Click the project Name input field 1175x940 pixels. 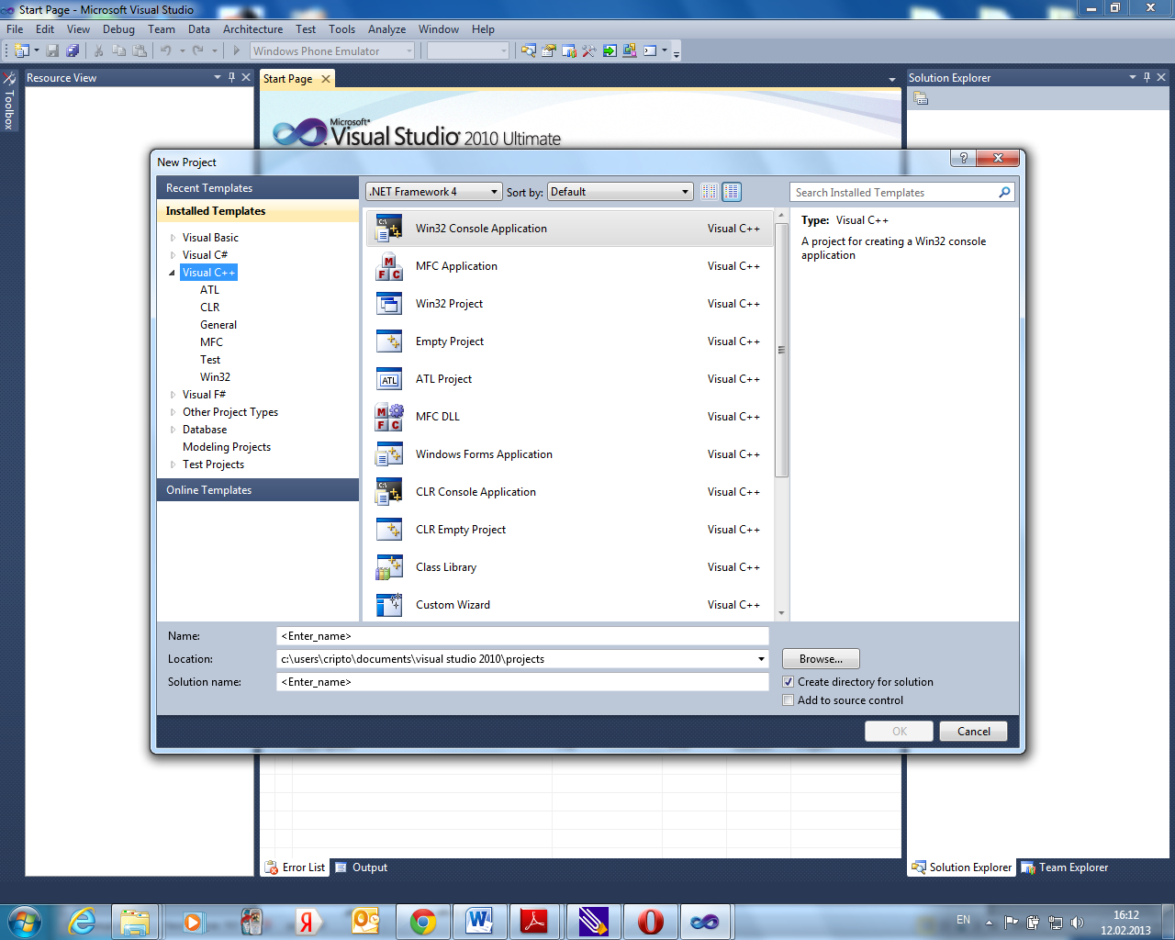[x=522, y=636]
